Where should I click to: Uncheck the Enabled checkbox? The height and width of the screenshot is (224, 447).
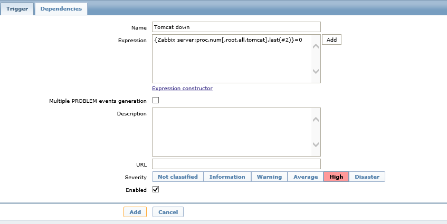(x=156, y=189)
